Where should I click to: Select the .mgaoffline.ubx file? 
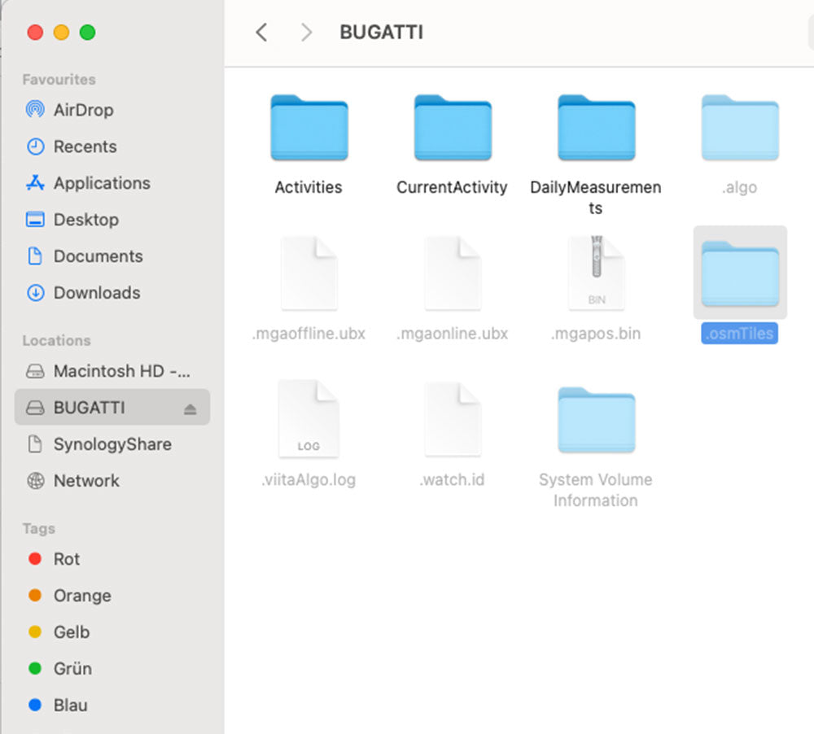click(309, 274)
